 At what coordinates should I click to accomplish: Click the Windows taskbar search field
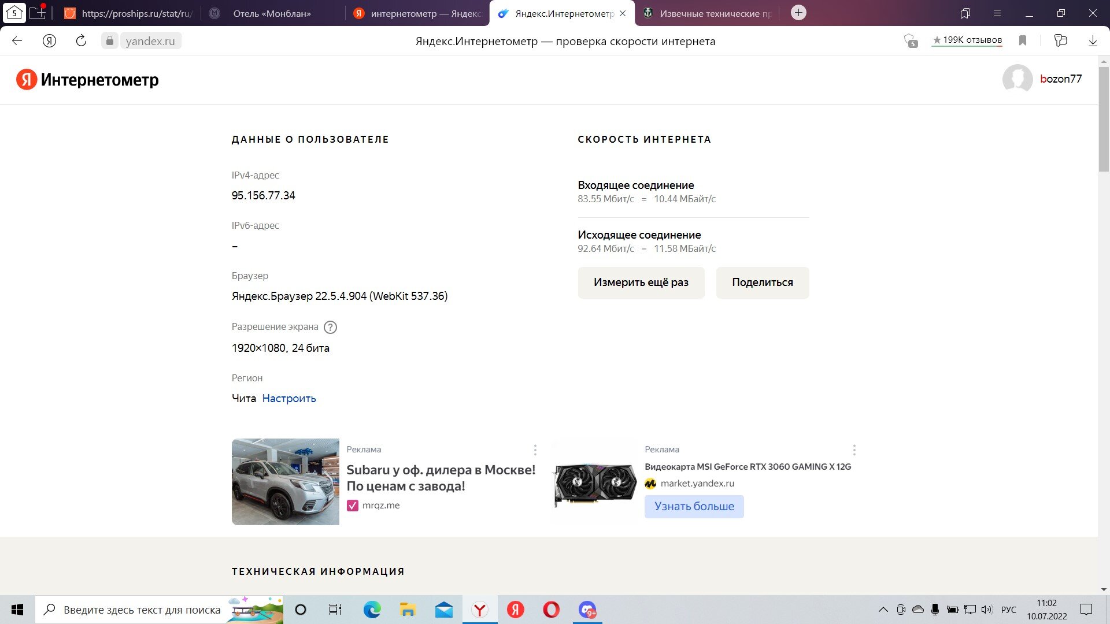(x=160, y=610)
